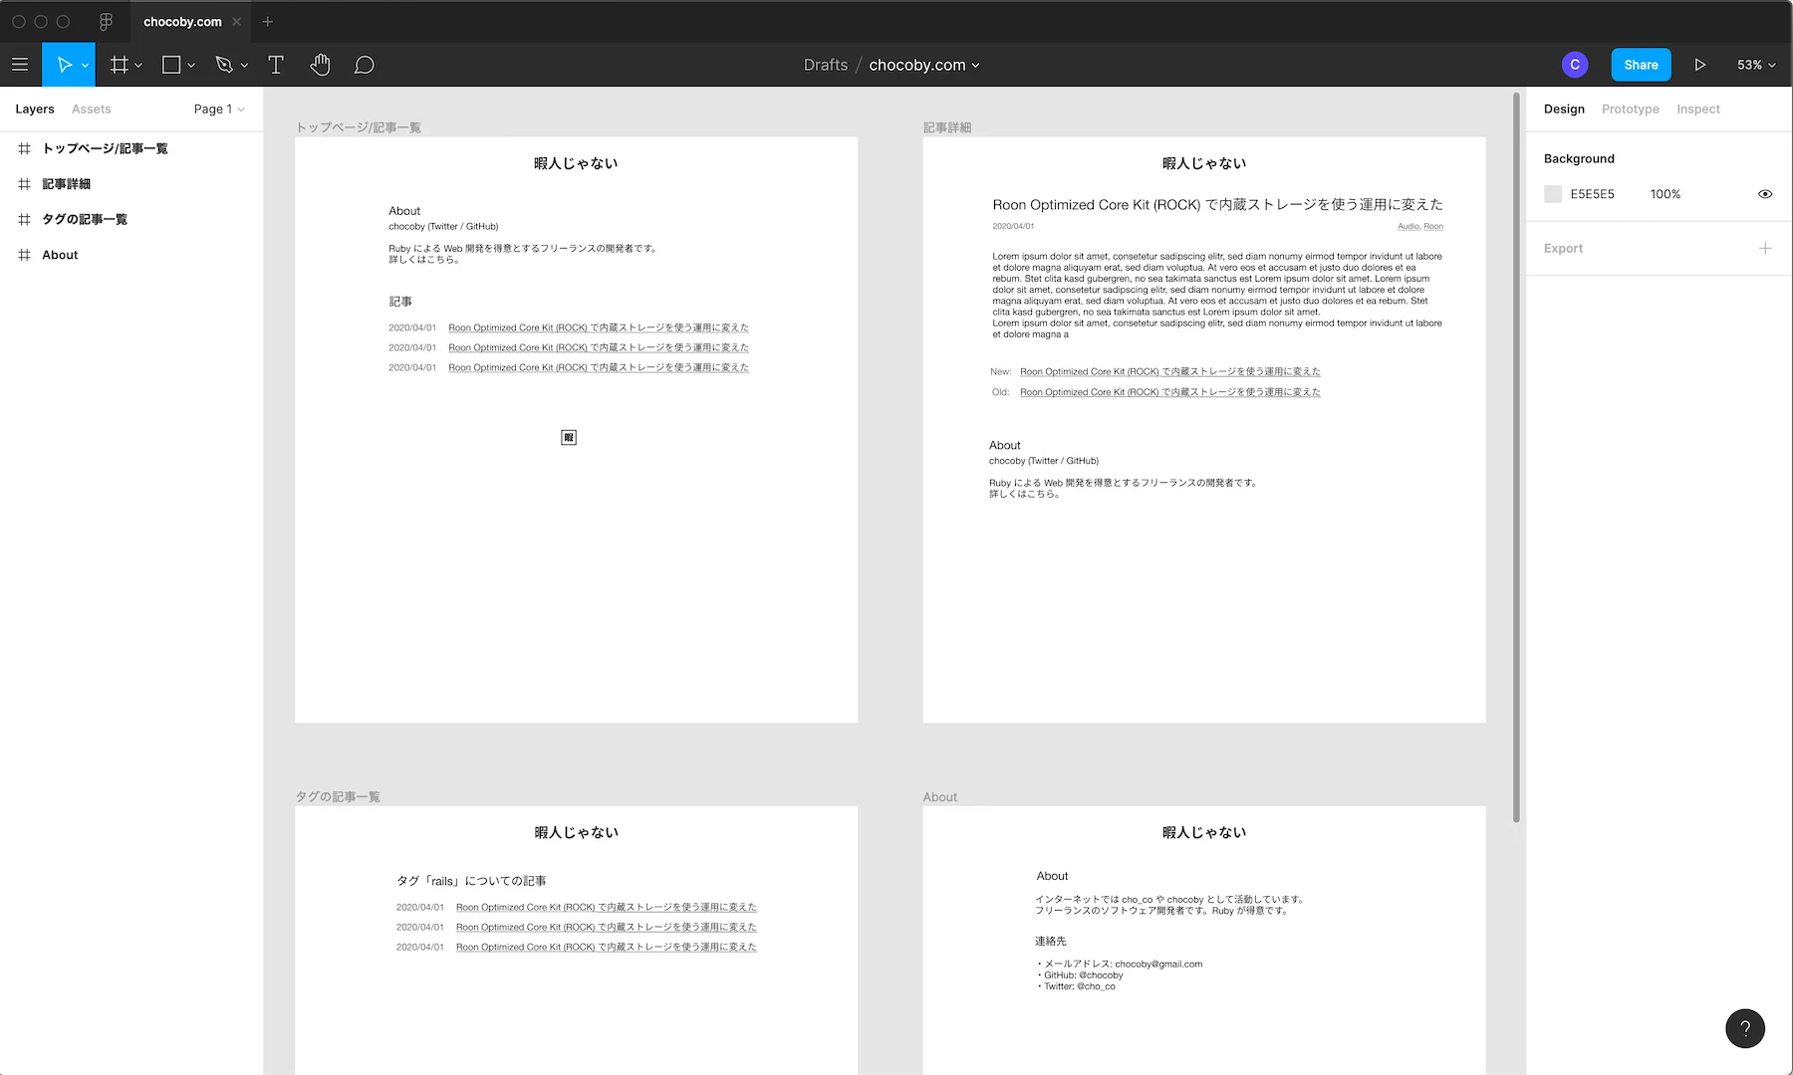The width and height of the screenshot is (1793, 1075).
Task: Open the help question mark button
Action: tap(1744, 1028)
